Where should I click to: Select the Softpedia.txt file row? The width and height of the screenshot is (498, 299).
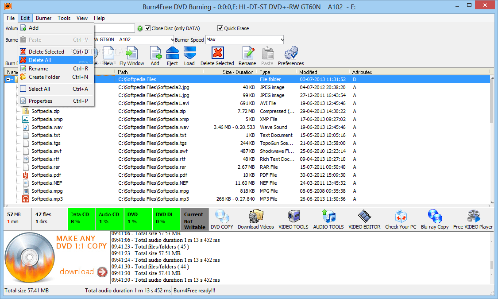pyautogui.click(x=247, y=135)
